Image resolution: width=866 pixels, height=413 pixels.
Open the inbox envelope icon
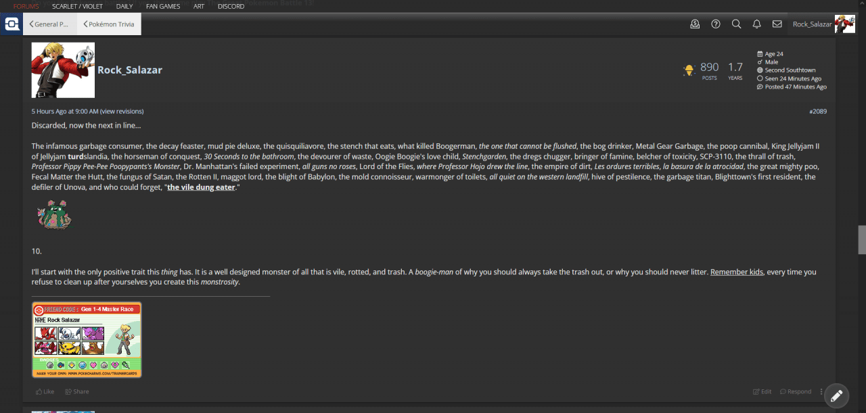coord(777,24)
